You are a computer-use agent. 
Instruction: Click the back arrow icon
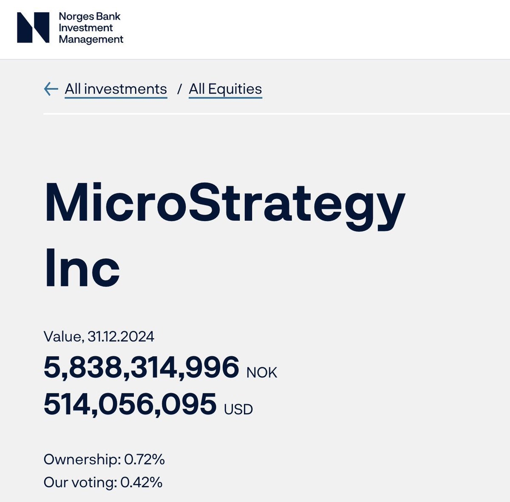coord(51,89)
